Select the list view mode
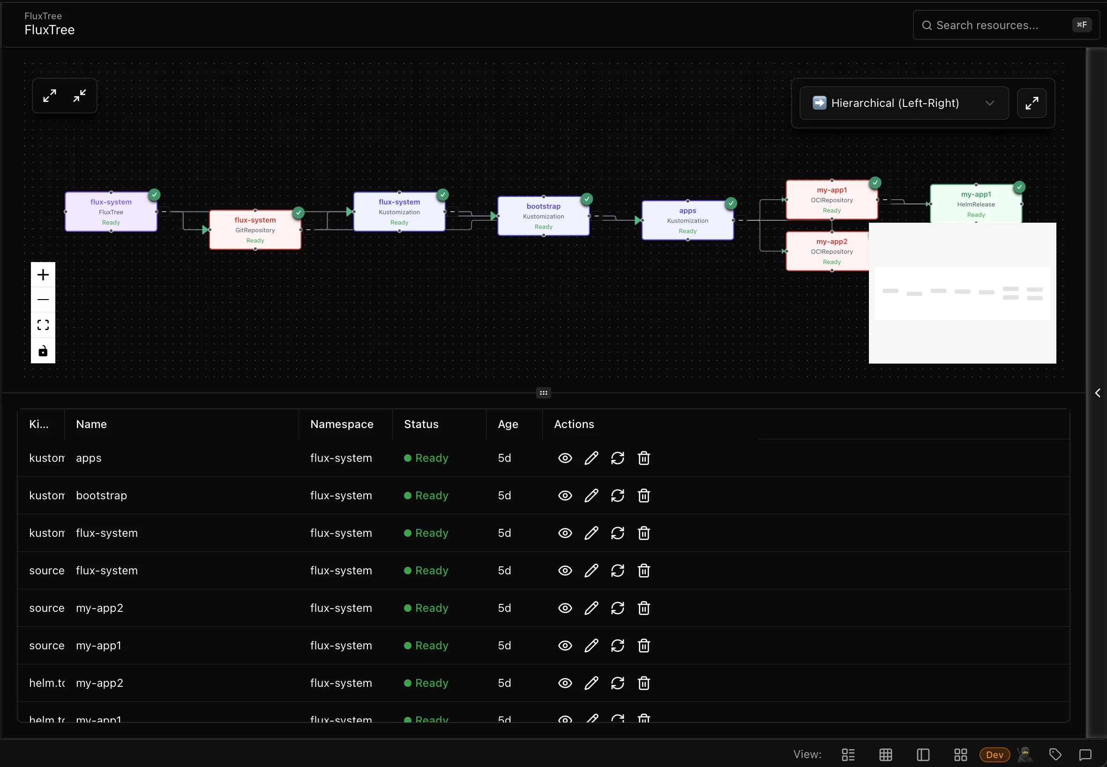This screenshot has height=767, width=1107. [847, 755]
